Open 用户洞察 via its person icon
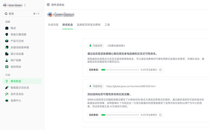209x130 pixels. 7,60
